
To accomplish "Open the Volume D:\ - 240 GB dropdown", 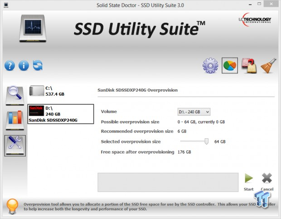I will pyautogui.click(x=194, y=112).
